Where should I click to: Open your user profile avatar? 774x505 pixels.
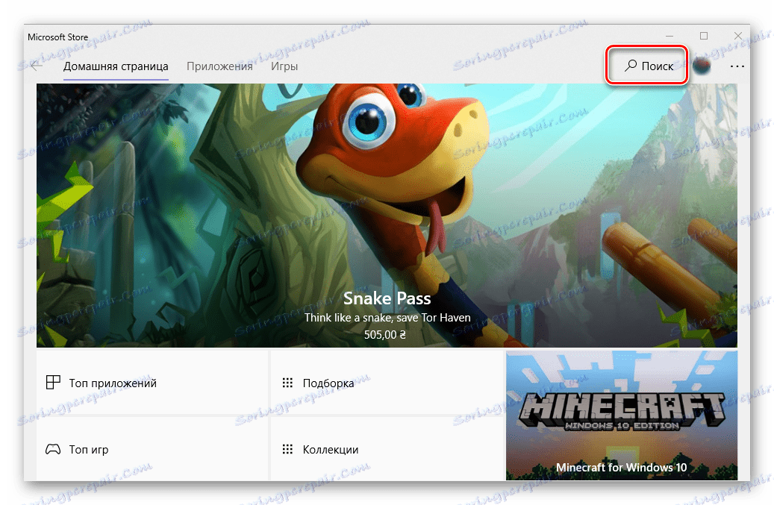point(702,66)
